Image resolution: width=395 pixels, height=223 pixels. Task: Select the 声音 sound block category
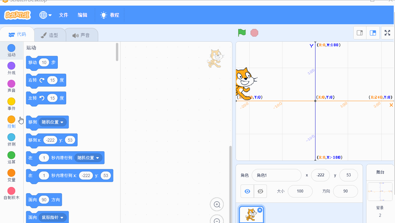[x=11, y=86]
